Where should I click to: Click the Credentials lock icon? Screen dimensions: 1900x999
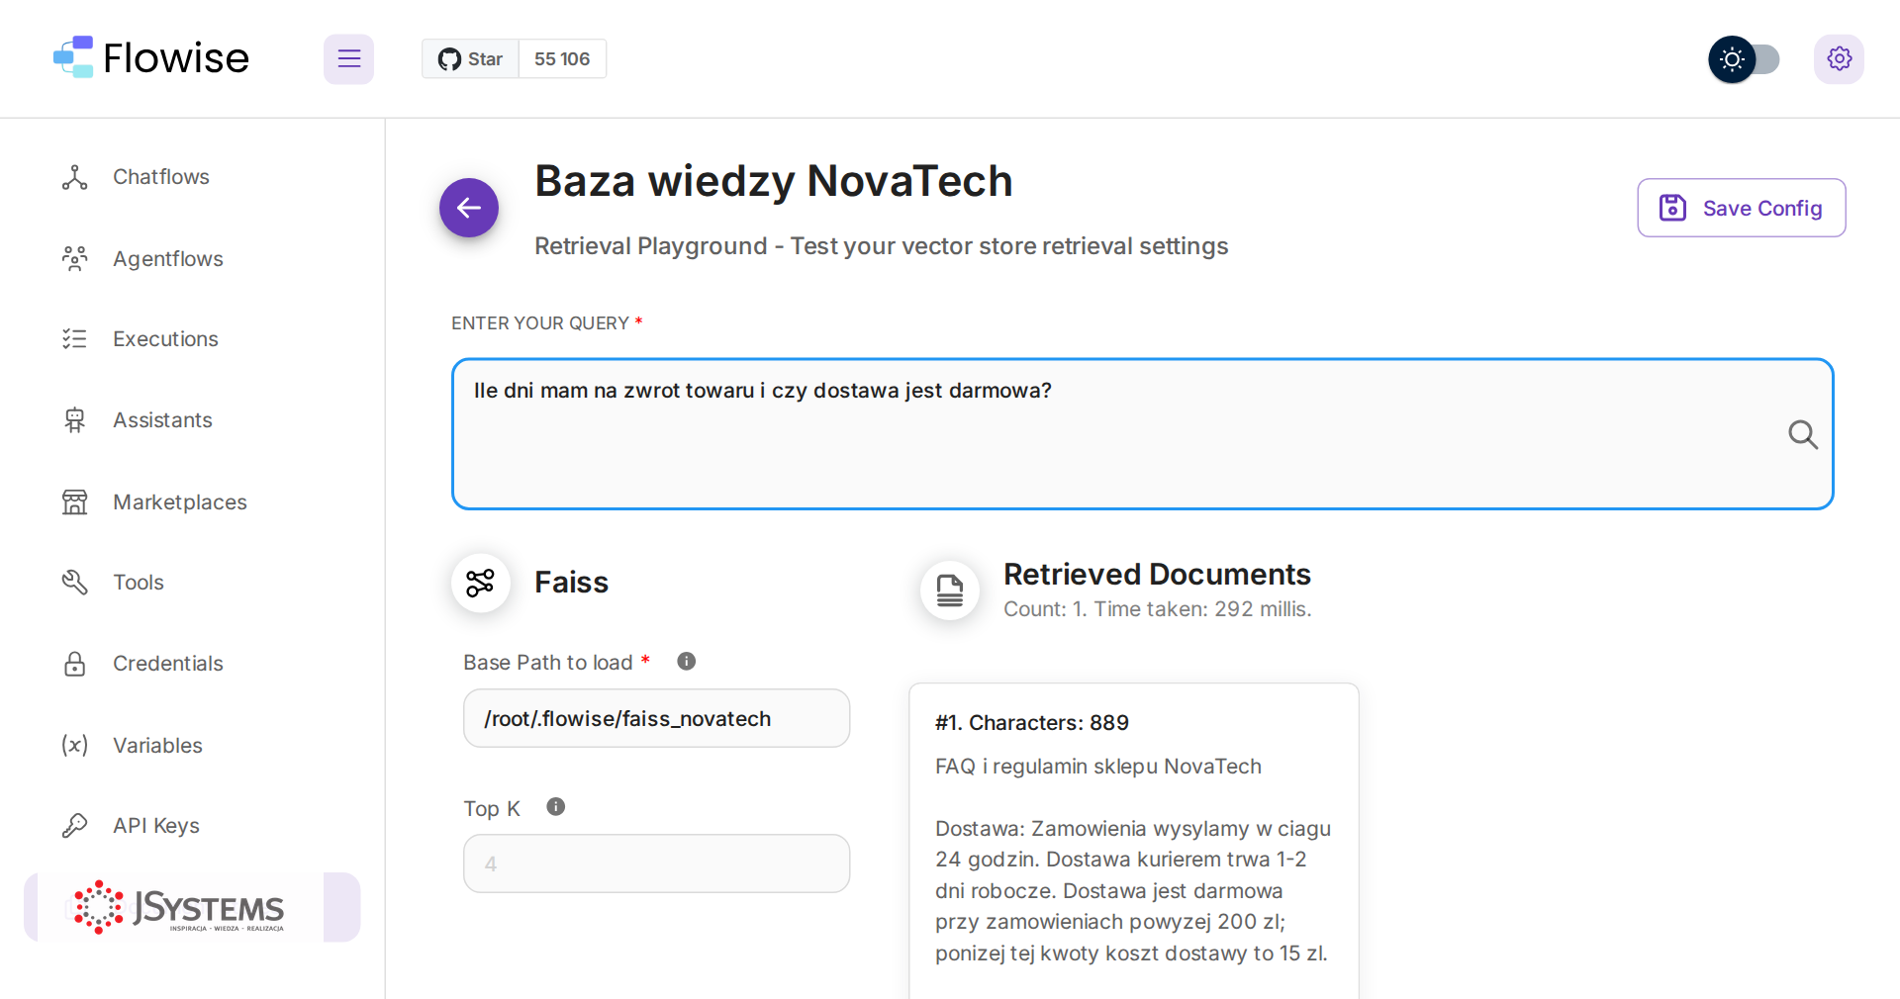point(75,664)
